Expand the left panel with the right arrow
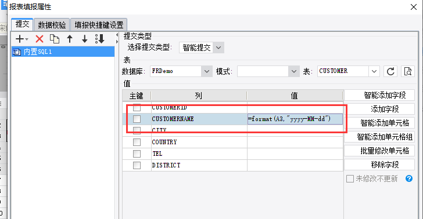Viewport: 423px width, 219px height. pyautogui.click(x=117, y=42)
